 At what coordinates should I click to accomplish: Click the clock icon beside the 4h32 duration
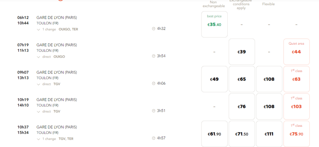154,29
